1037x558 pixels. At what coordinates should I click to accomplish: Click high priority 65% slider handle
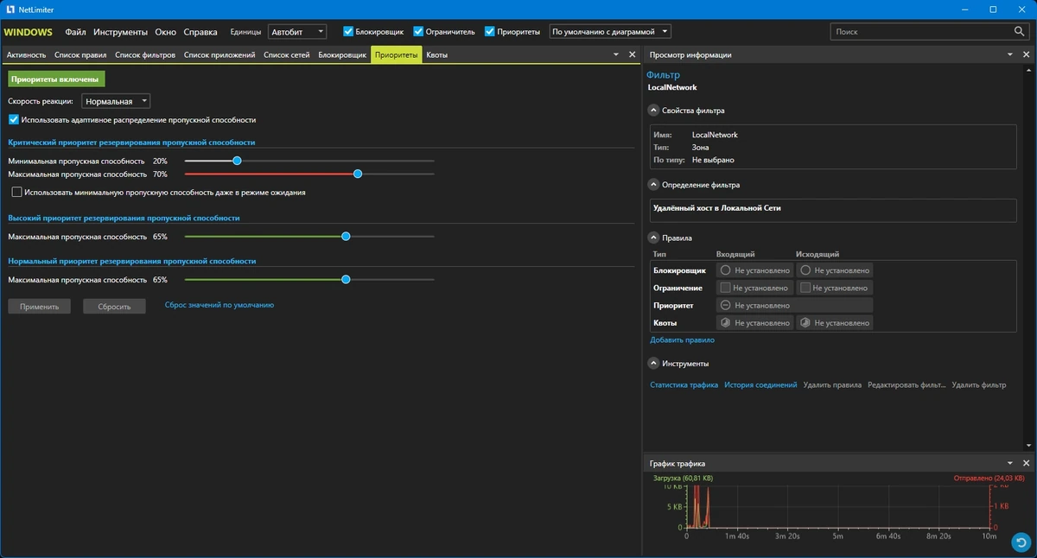click(x=346, y=236)
